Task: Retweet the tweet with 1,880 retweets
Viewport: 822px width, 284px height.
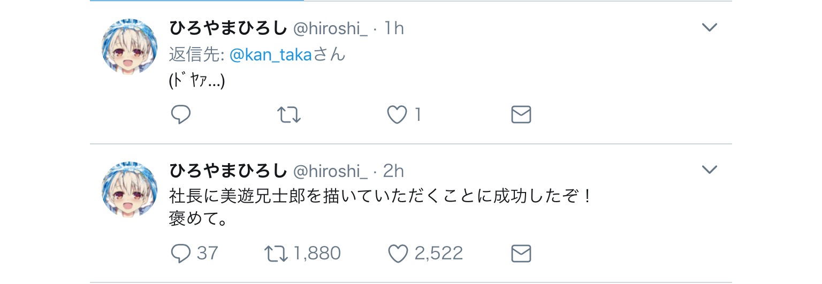Action: 277,253
